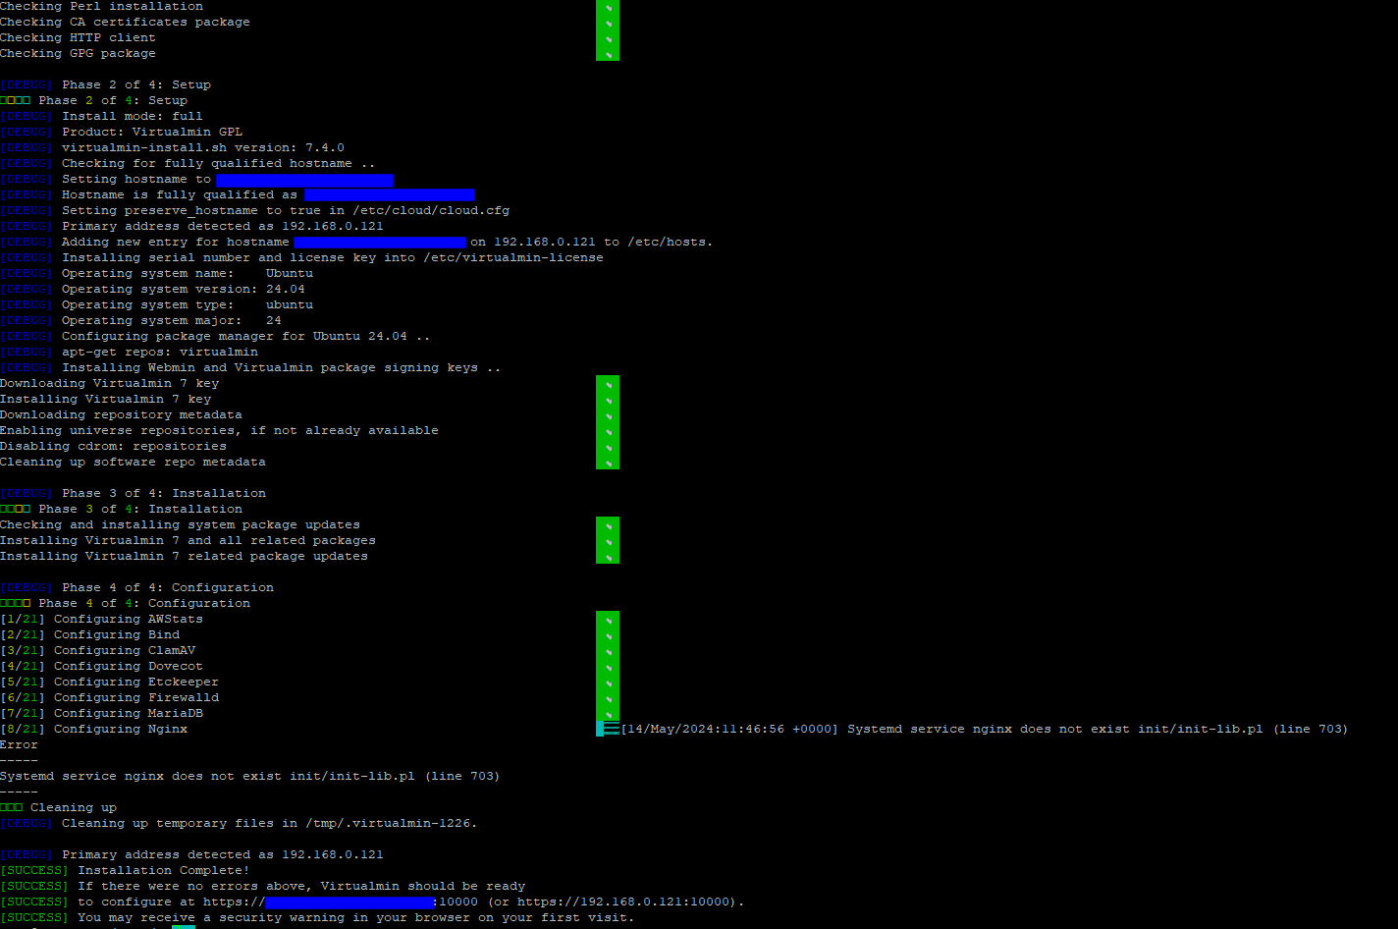Viewport: 1398px width, 929px height.
Task: Click 'Hostname is fully qualified as' text
Action: coord(180,194)
